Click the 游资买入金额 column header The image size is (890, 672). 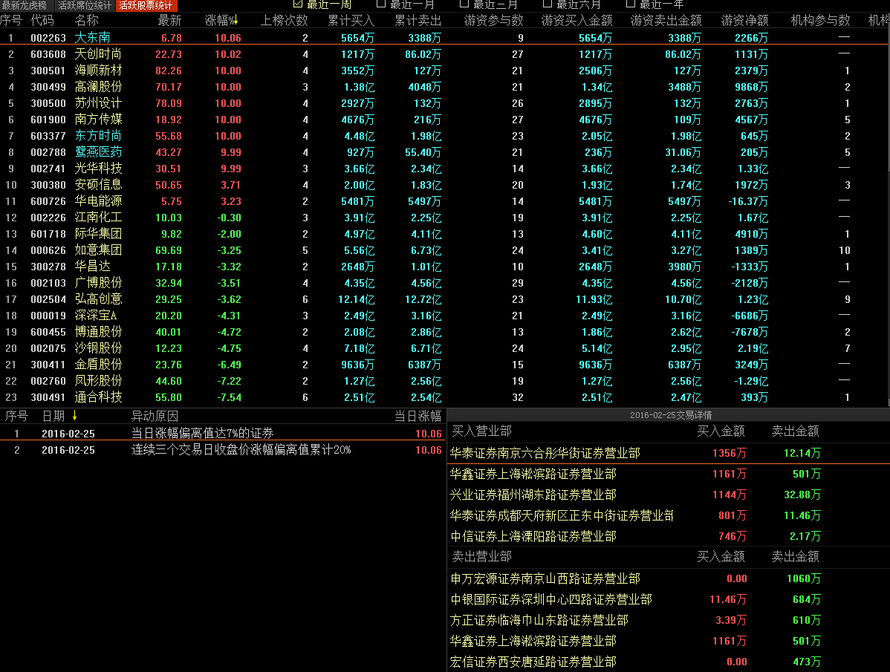(576, 20)
